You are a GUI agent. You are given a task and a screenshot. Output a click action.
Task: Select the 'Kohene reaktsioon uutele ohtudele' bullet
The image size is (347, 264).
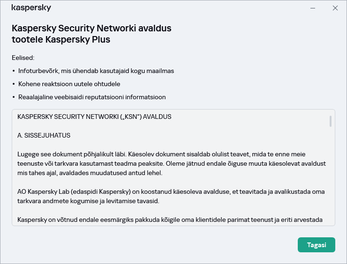[x=69, y=84]
